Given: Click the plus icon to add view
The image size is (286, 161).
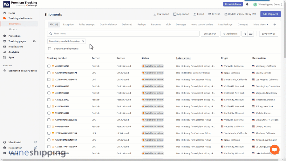Looking at the screenshot, I should coord(275,24).
